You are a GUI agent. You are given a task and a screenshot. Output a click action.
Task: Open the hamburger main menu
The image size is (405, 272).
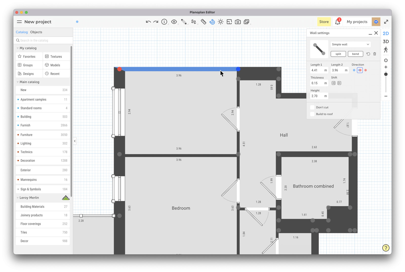(x=19, y=22)
